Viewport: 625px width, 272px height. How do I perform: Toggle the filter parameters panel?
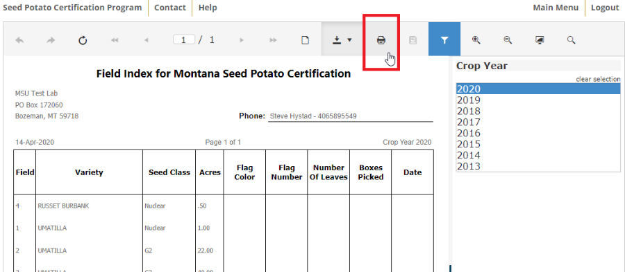[444, 39]
